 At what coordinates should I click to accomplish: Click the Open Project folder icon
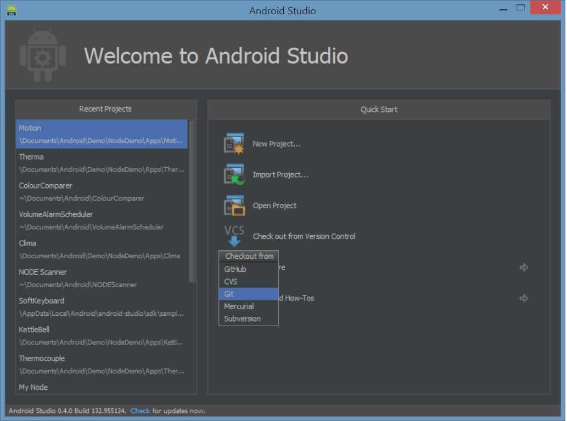point(233,205)
